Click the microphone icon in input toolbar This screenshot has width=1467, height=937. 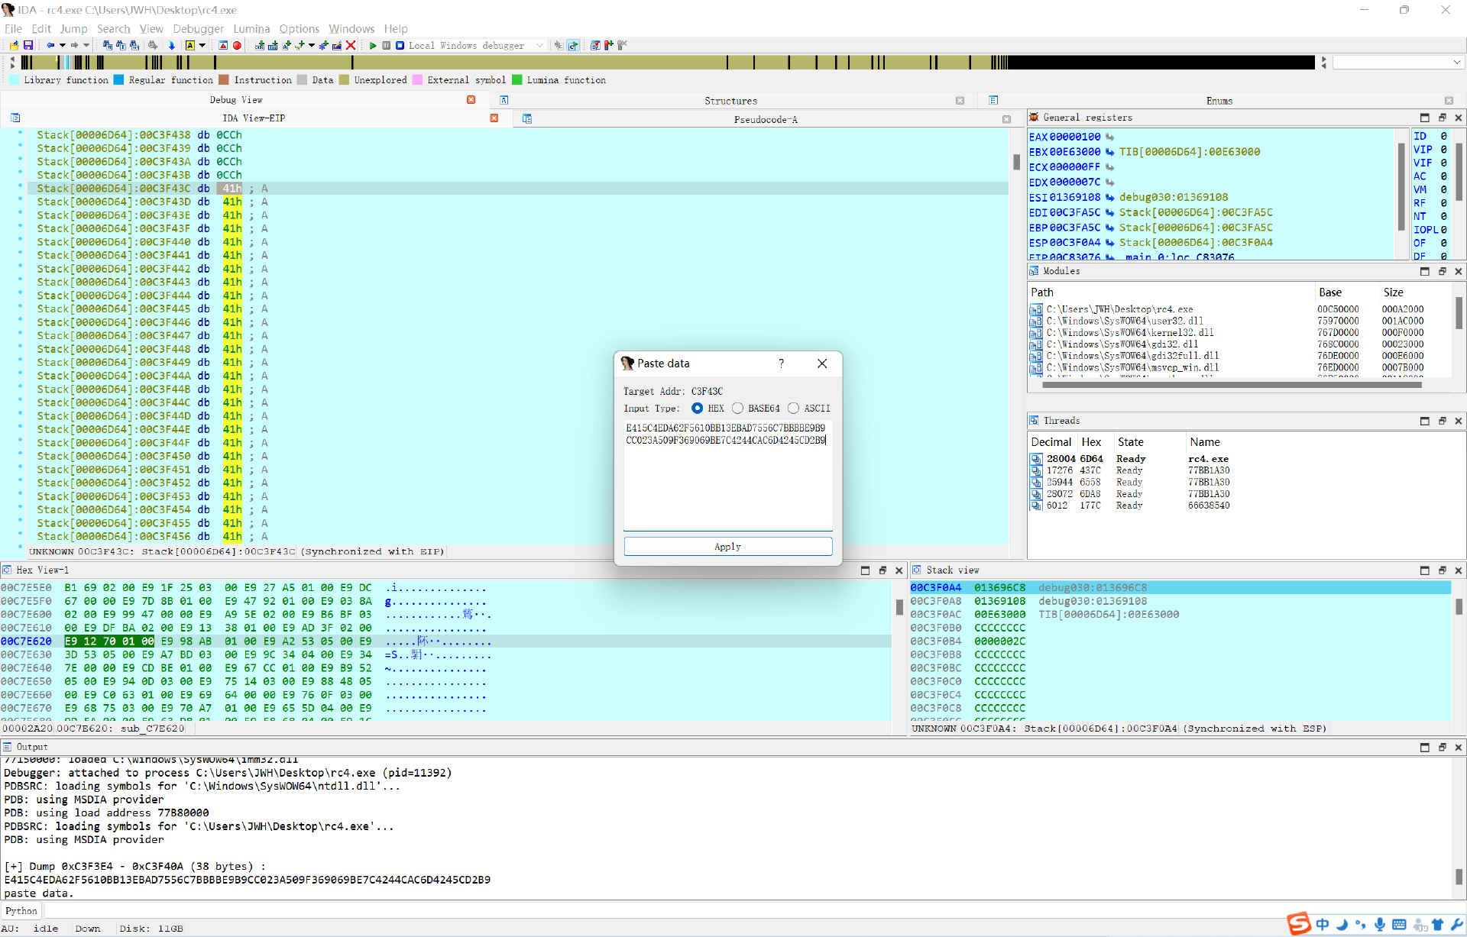pyautogui.click(x=1380, y=925)
